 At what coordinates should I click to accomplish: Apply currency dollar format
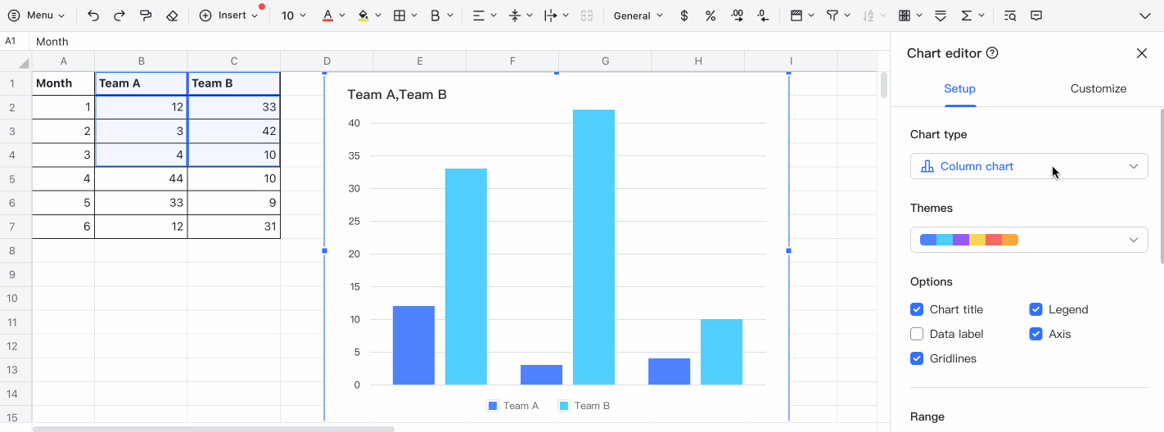(x=684, y=16)
